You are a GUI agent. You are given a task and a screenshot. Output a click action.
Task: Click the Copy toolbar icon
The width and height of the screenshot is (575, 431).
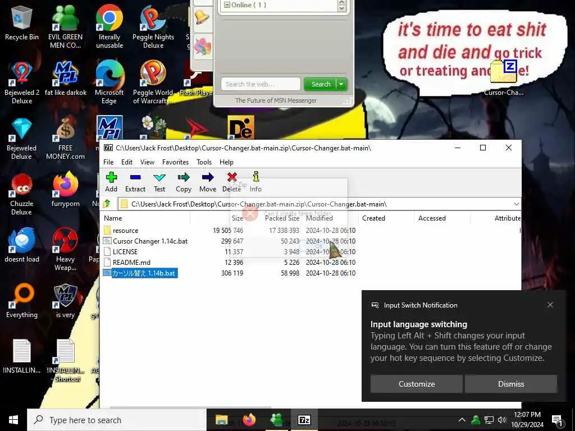click(x=184, y=182)
